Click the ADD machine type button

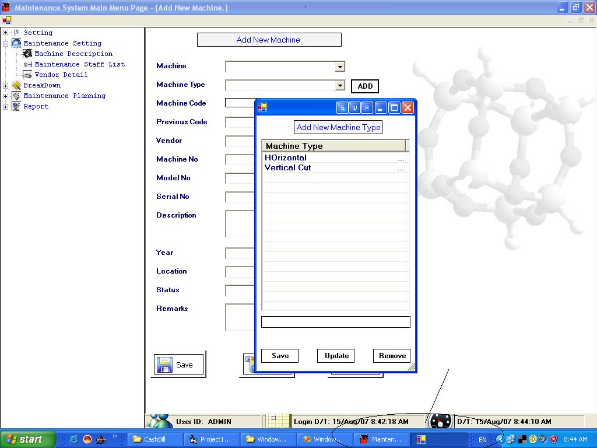coord(365,86)
